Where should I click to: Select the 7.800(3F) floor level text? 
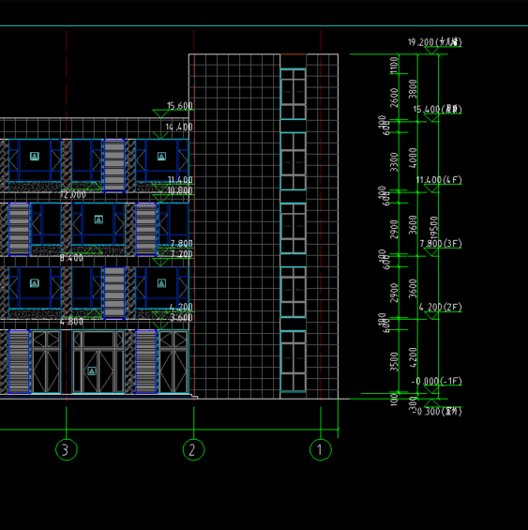(x=441, y=243)
